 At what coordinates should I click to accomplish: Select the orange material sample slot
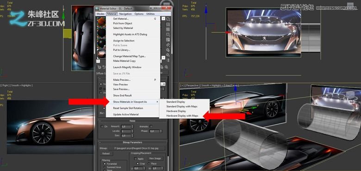[x=101, y=22]
